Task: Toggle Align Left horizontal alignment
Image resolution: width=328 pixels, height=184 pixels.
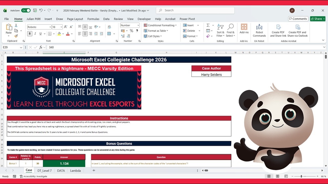Action: coord(79,34)
